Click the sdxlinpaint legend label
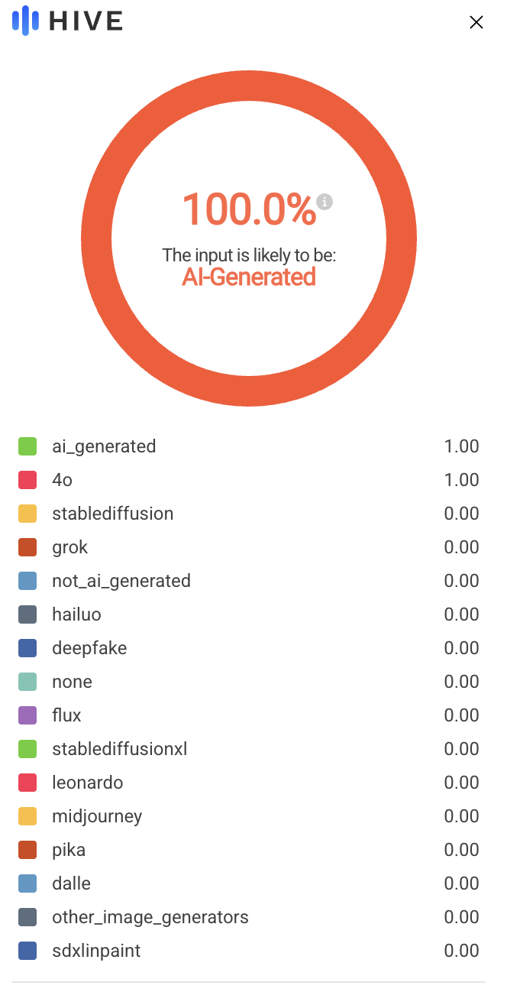 (96, 951)
